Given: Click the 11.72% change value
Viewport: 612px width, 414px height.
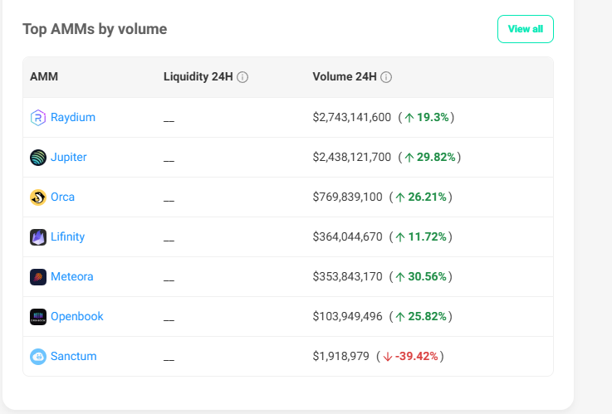Looking at the screenshot, I should pyautogui.click(x=428, y=236).
